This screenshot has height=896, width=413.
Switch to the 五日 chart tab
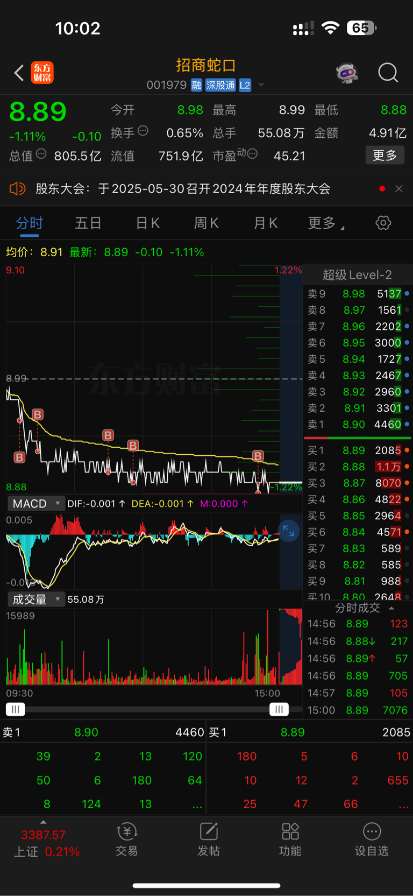(x=88, y=223)
